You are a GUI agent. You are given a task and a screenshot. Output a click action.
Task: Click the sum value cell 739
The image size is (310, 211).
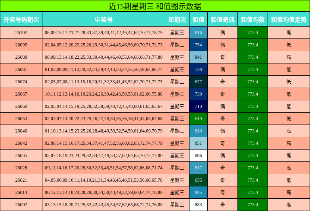[198, 94]
